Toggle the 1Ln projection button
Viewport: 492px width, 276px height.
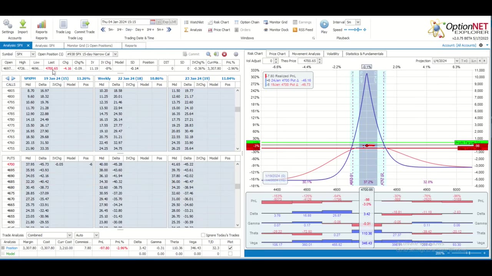[474, 61]
